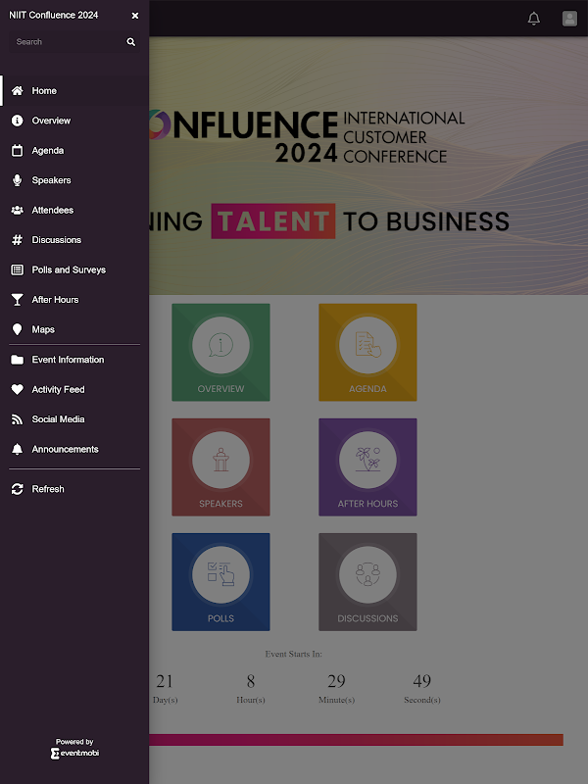Screen dimensions: 588x784
Task: Click the Confluence 2024 conference banner
Action: 368,166
